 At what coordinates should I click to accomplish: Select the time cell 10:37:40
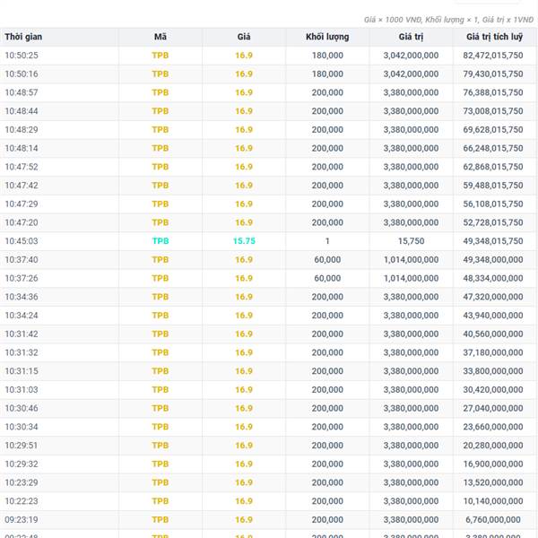pos(22,259)
